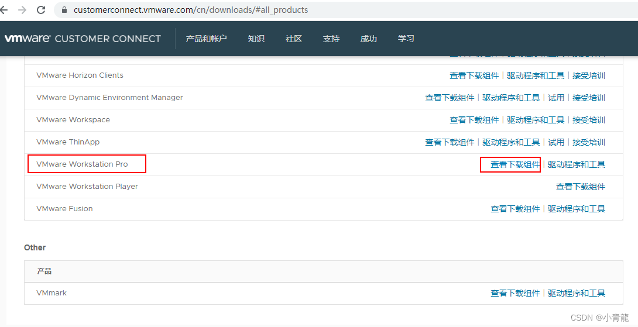Click the padlock site security icon
The height and width of the screenshot is (327, 638).
[64, 10]
